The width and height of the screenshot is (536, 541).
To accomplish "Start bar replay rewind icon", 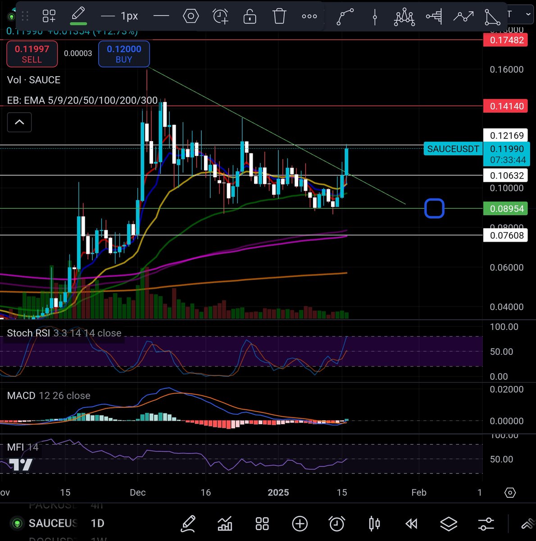I will click(411, 523).
